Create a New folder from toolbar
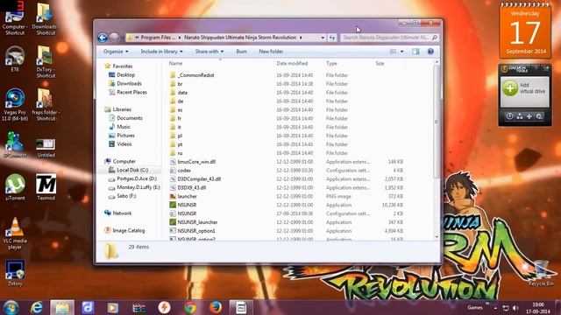Viewport: 561px width, 315px height. (x=271, y=52)
